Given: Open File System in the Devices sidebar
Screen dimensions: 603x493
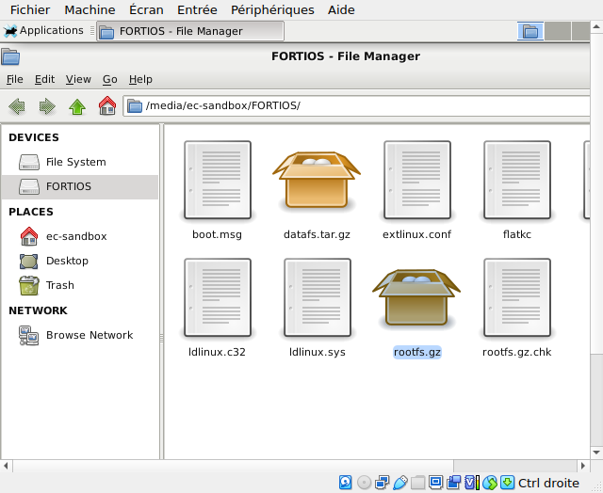Looking at the screenshot, I should pos(80,162).
